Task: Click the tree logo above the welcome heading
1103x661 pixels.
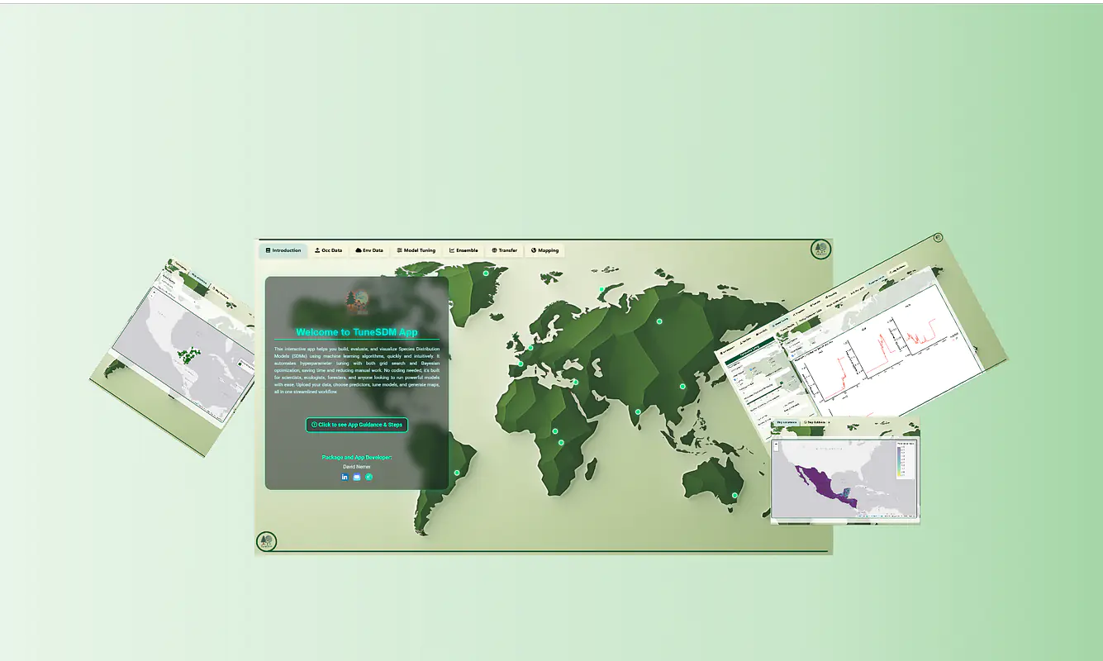Action: point(357,302)
